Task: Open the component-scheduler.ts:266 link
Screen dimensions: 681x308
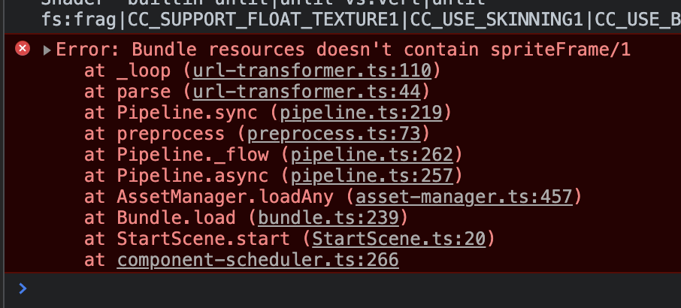Action: click(x=258, y=261)
